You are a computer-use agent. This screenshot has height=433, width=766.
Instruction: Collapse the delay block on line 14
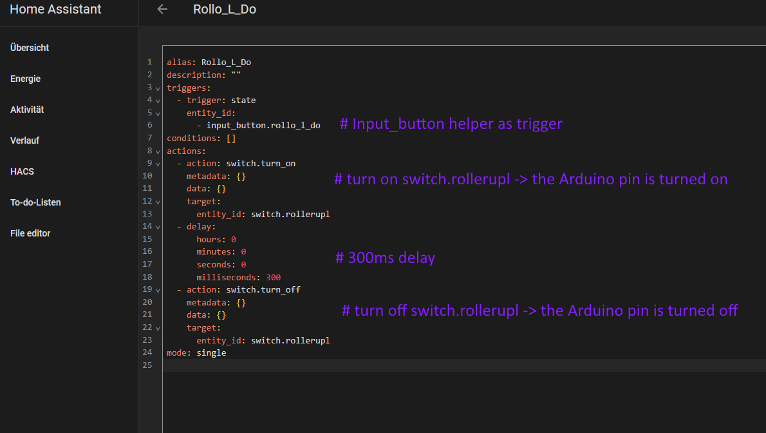pyautogui.click(x=158, y=227)
